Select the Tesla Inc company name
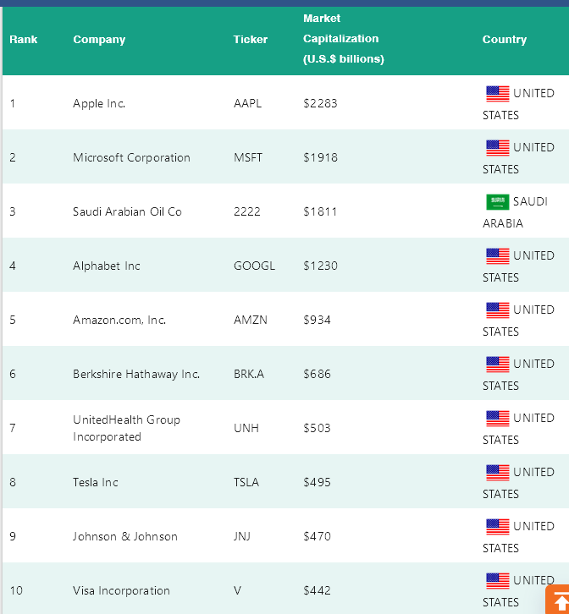 pos(96,482)
